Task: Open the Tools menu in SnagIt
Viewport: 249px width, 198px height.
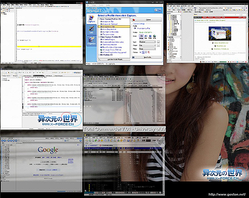Action: pyautogui.click(x=101, y=5)
